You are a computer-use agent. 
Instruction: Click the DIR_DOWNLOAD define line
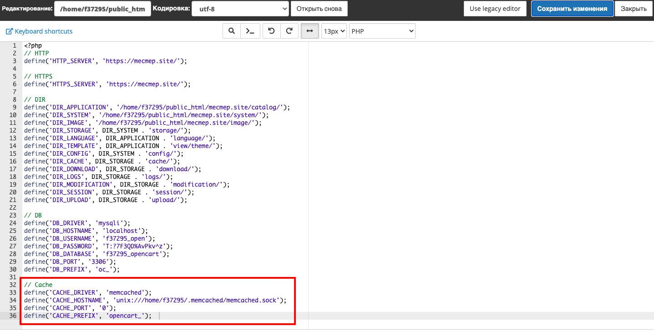(113, 169)
